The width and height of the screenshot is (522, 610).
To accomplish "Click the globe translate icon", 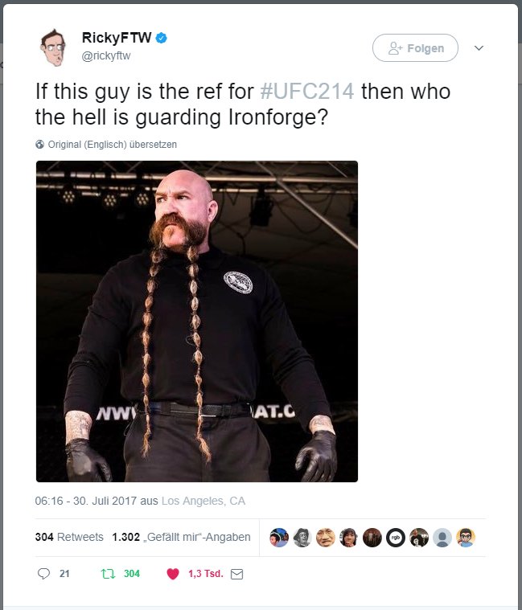I will click(x=39, y=145).
